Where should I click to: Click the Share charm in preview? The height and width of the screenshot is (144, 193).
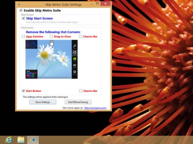(x=74, y=53)
